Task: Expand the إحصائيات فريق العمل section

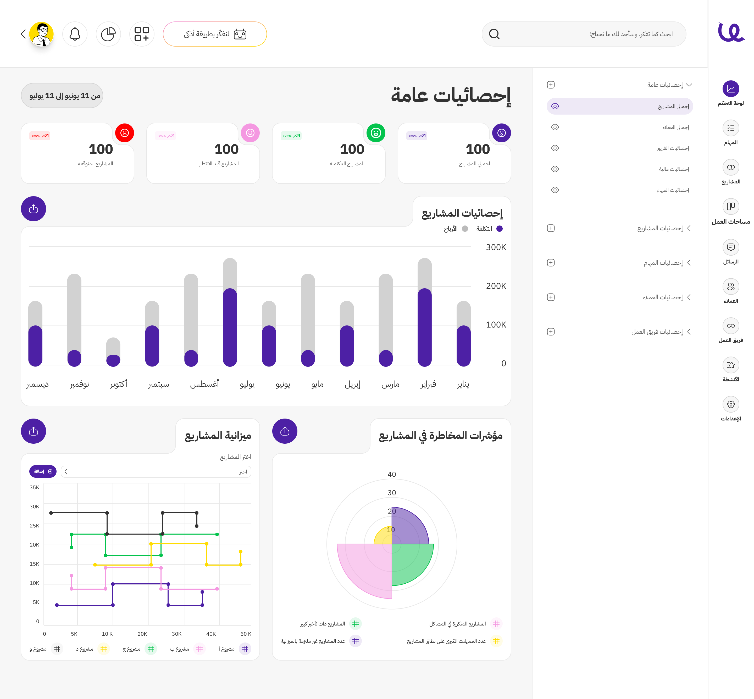Action: click(x=689, y=332)
